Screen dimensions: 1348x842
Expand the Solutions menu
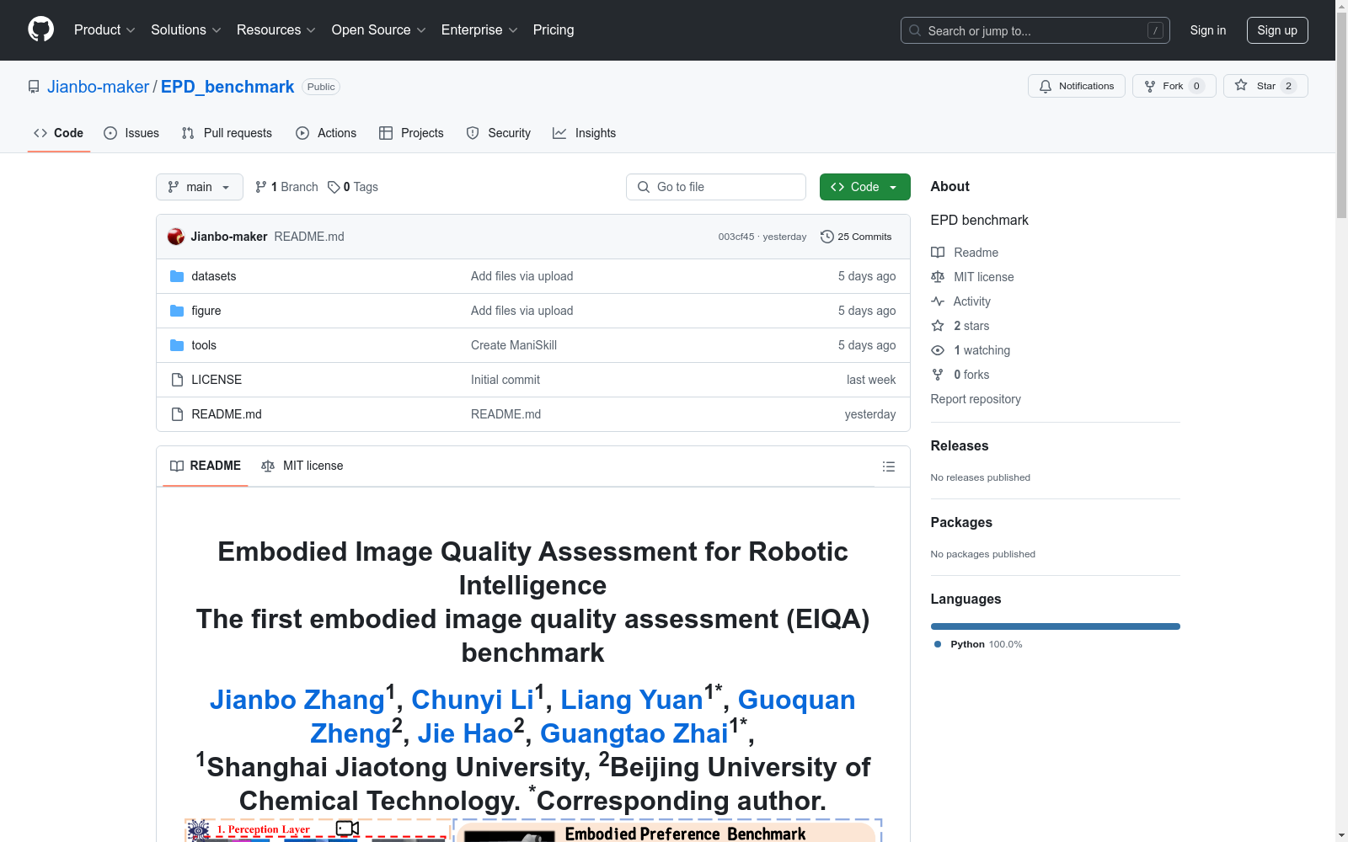click(186, 30)
